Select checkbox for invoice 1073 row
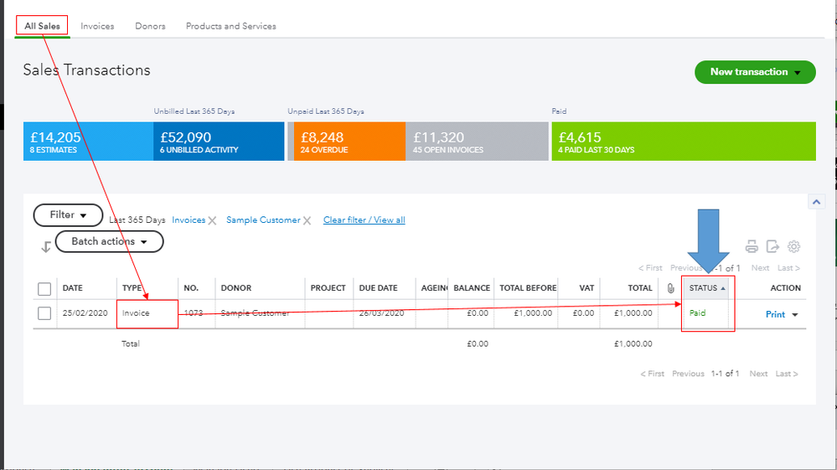Image resolution: width=837 pixels, height=470 pixels. tap(44, 313)
